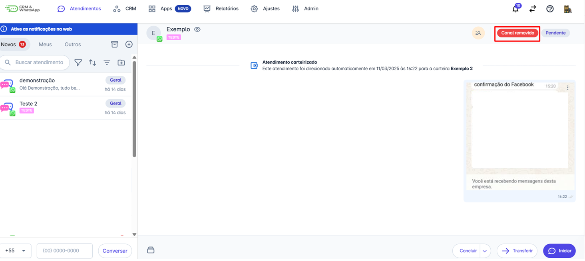The image size is (585, 261).
Task: Open the search-in-conversation icon
Action: click(x=478, y=33)
